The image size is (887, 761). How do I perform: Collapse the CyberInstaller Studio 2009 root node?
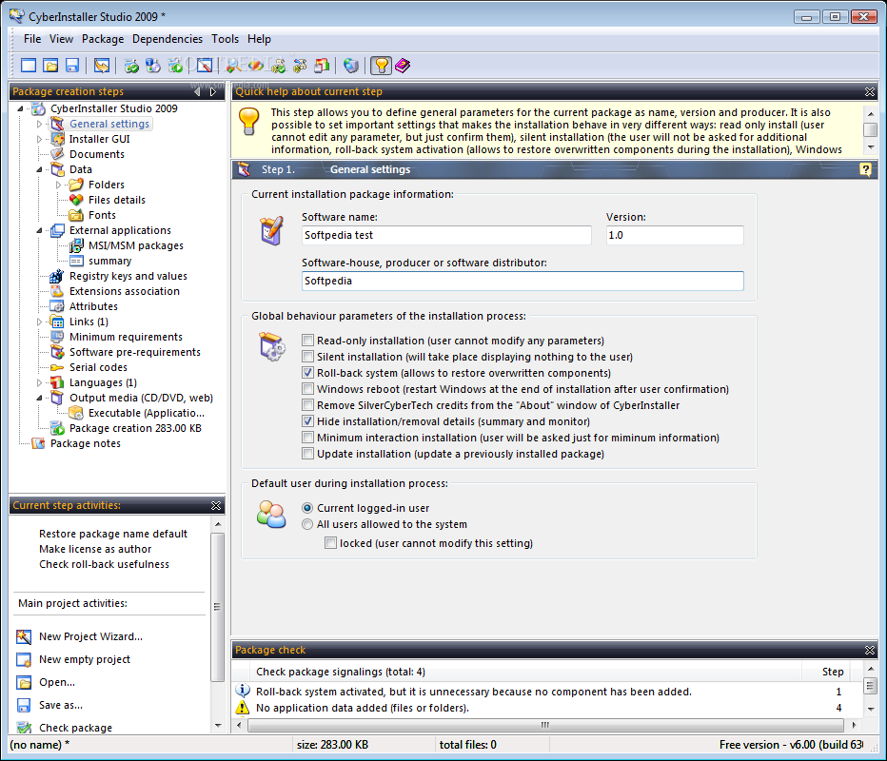pyautogui.click(x=20, y=108)
